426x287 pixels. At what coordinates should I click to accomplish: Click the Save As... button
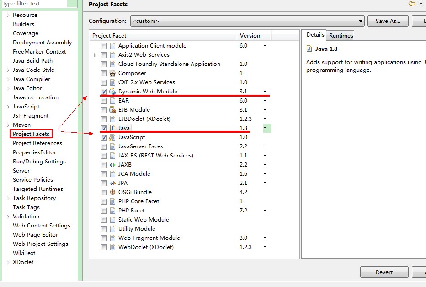click(x=388, y=21)
